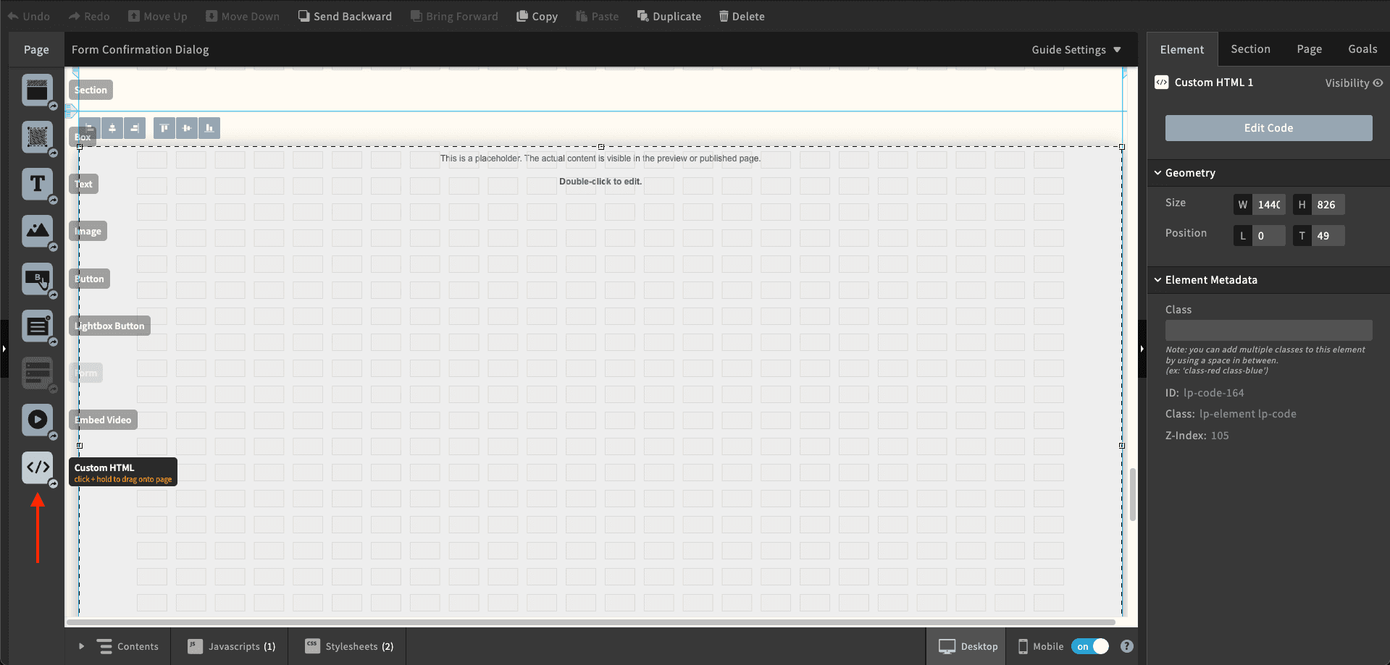Viewport: 1390px width, 665px height.
Task: Click the Z-Index value 105
Action: click(1220, 436)
